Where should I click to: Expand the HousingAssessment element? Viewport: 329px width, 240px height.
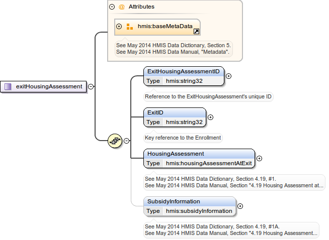(259, 158)
